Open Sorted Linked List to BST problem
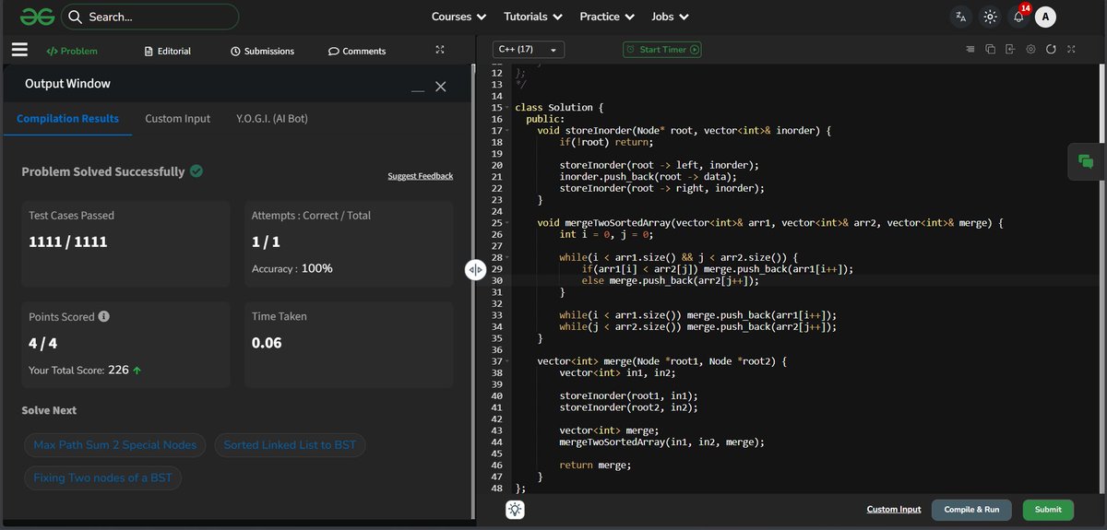The width and height of the screenshot is (1107, 530). point(291,445)
